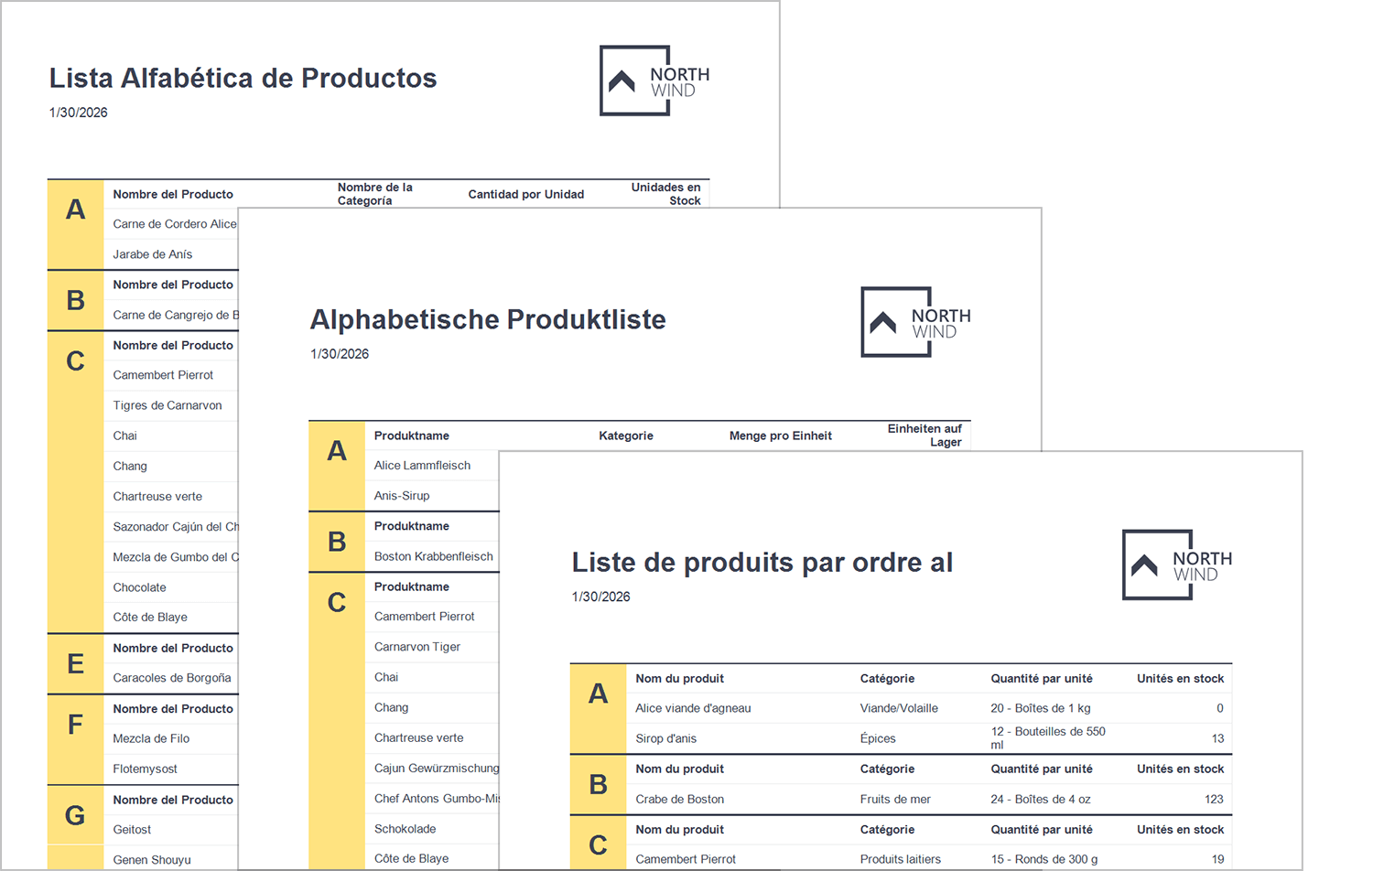Select the title 'Alphabetische Produktliste'
The image size is (1373, 871).
pyautogui.click(x=488, y=320)
